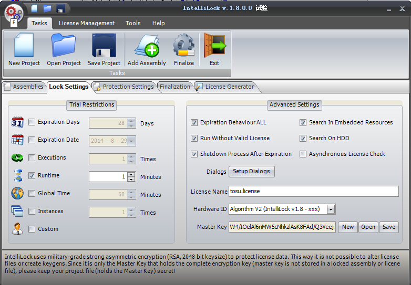Select the Lock Settings tab

point(69,87)
